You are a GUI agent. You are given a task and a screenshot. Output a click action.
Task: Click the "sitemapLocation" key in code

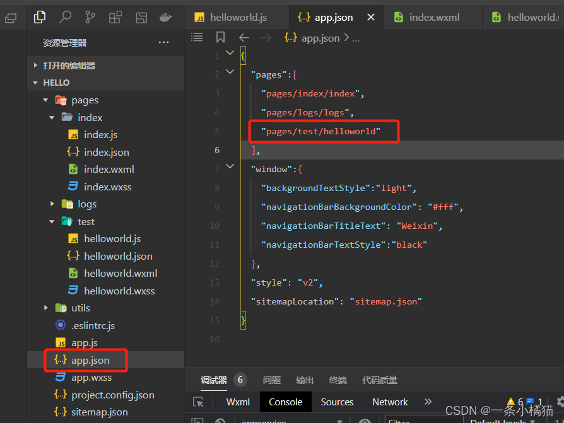click(295, 301)
